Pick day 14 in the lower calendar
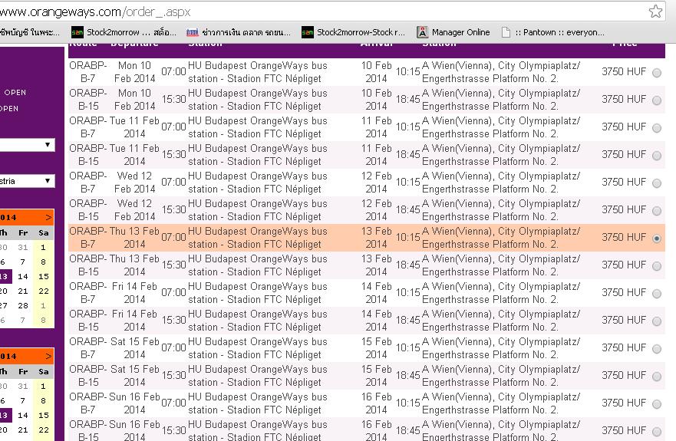This screenshot has width=676, height=441. point(23,415)
